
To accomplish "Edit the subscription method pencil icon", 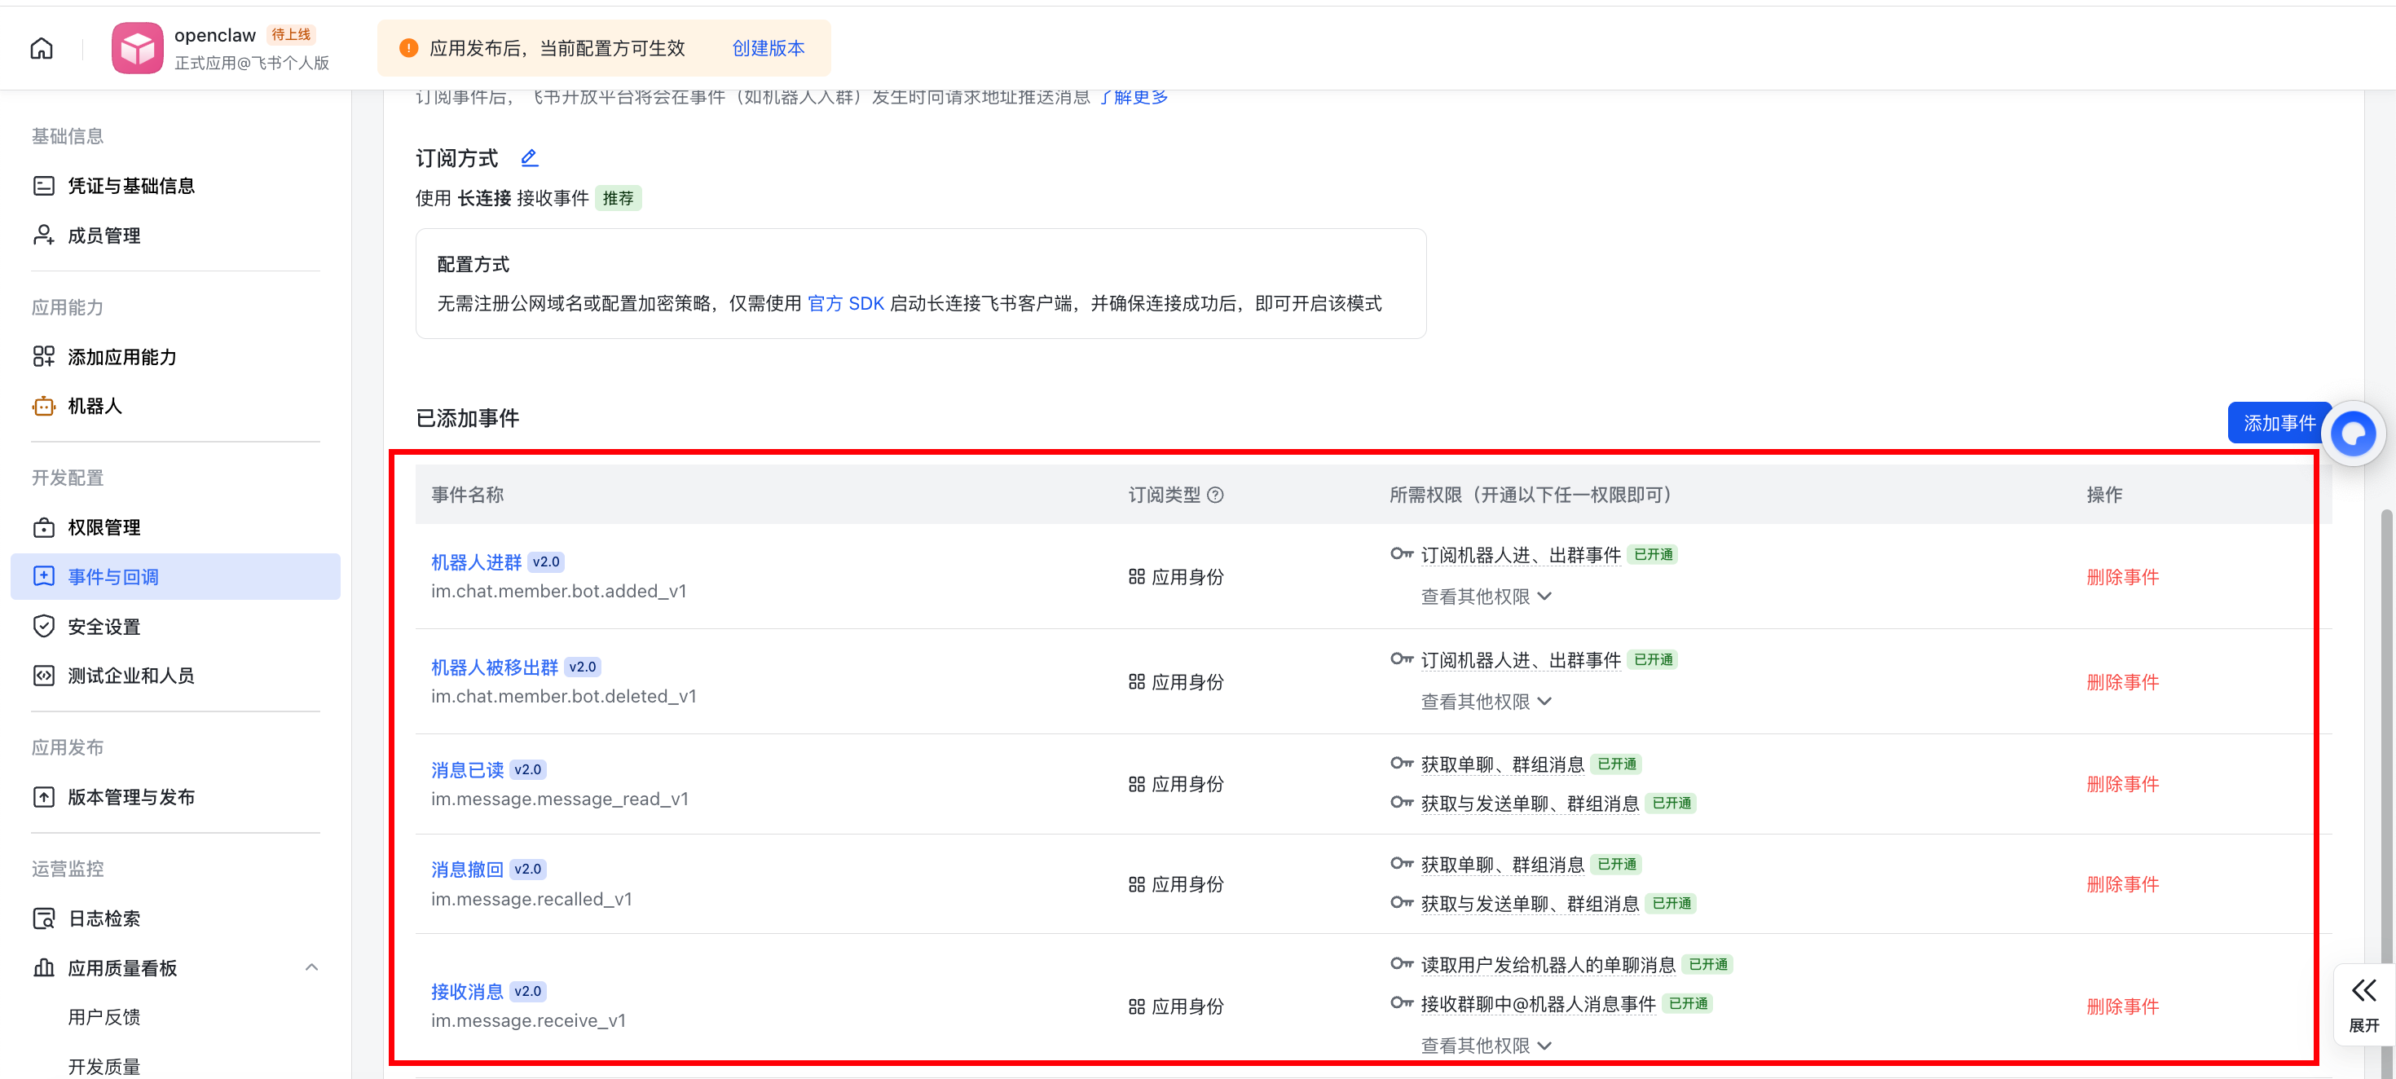I will [529, 158].
